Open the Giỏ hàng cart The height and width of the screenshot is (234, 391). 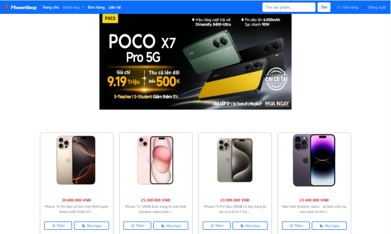(x=348, y=8)
